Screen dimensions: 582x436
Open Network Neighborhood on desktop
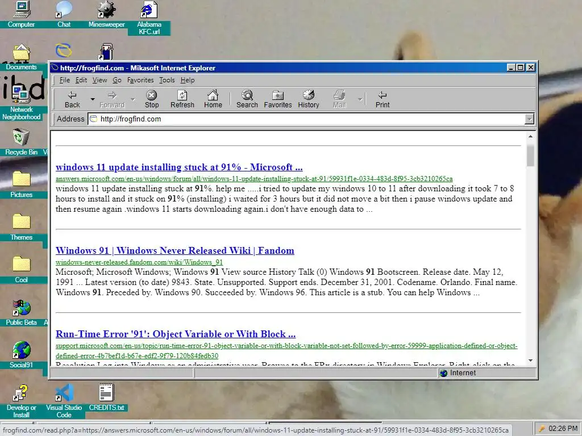[21, 103]
